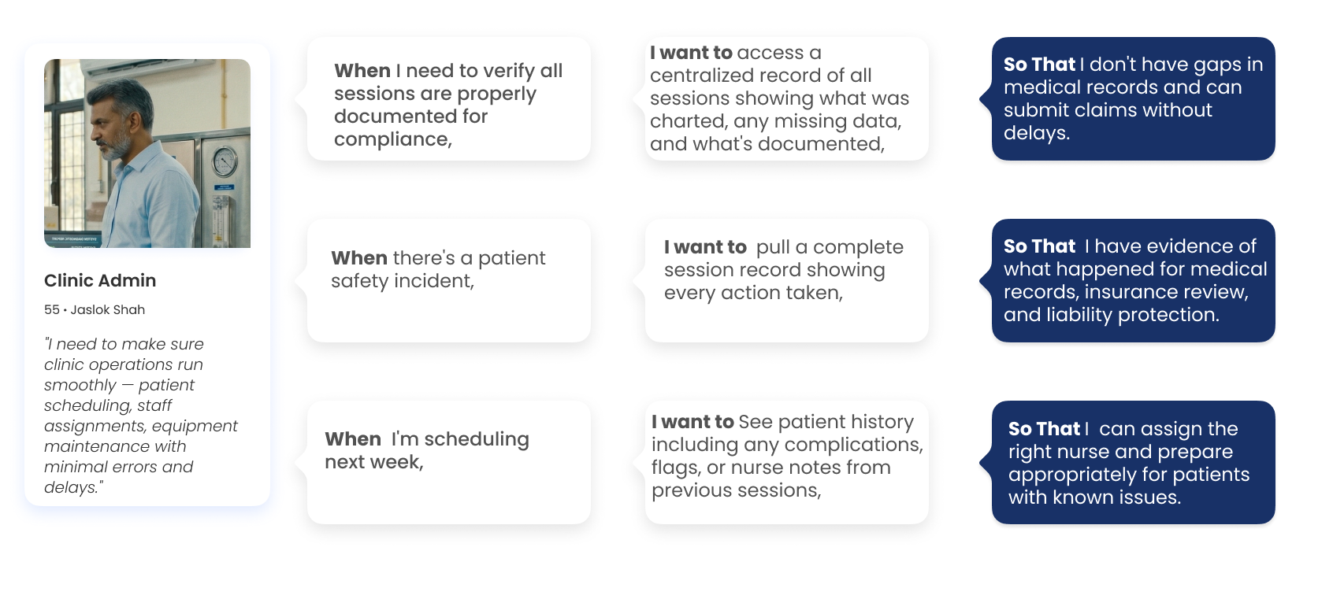This screenshot has height=599, width=1333.
Task: Click bold 'When' label in first card
Action: point(362,71)
